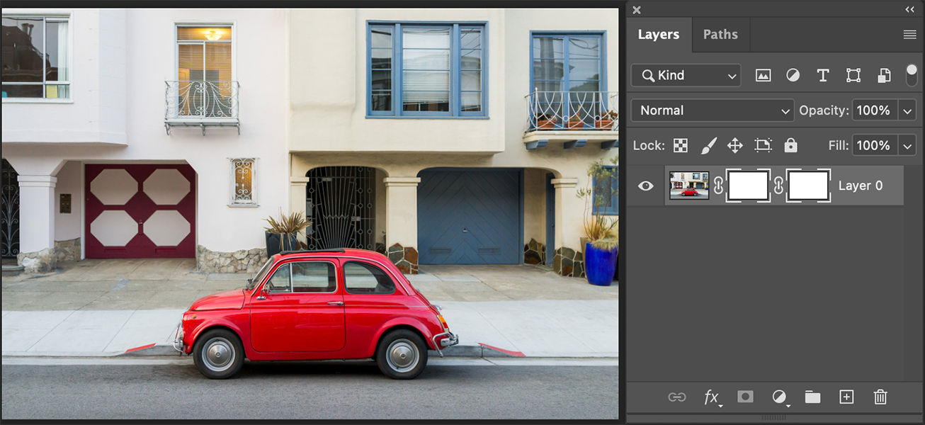The height and width of the screenshot is (425, 925).
Task: Open the Layers panel menu
Action: tap(910, 34)
